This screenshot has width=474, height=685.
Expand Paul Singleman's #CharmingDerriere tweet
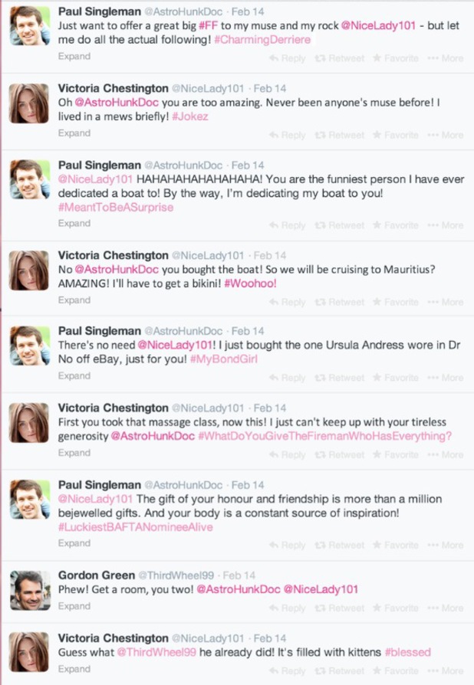74,57
